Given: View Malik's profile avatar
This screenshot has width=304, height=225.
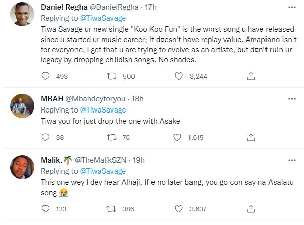Looking at the screenshot, I should pos(22,166).
